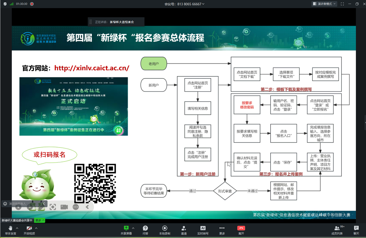Toggle 举手发言 raise hand
This screenshot has height=238, width=366.
pyautogui.click(x=10, y=230)
